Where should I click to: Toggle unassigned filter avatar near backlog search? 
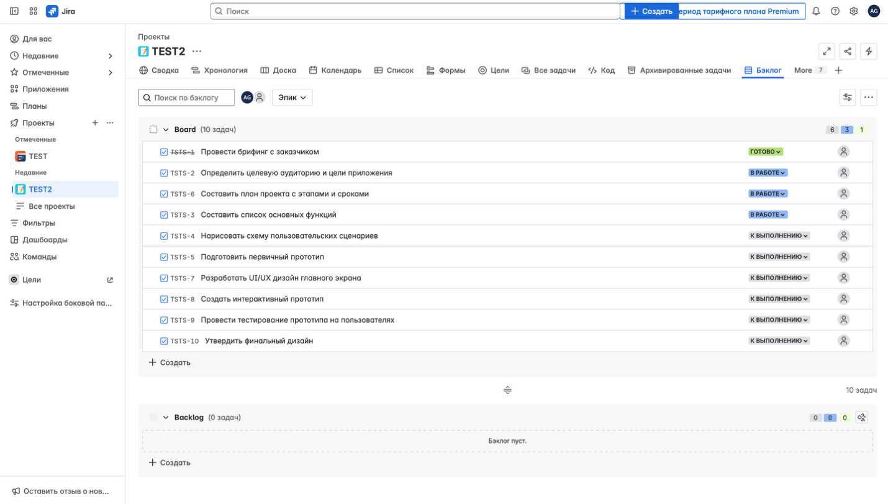260,98
